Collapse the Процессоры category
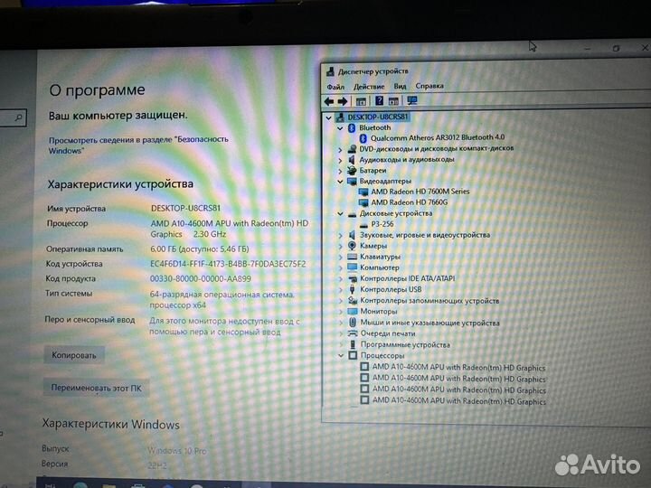651x488 pixels. click(340, 356)
